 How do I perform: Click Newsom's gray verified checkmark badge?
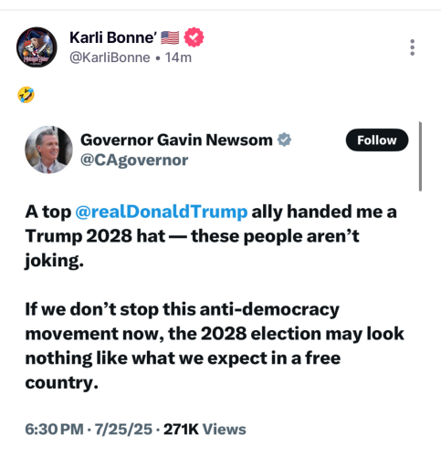(x=284, y=140)
